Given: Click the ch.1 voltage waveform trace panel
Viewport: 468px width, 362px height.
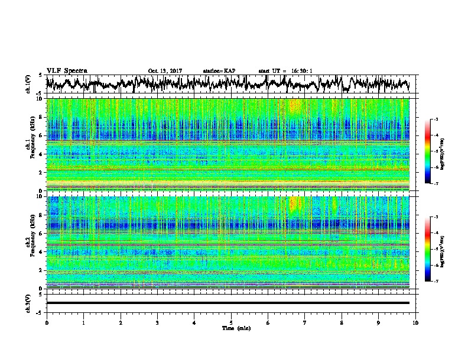Looking at the screenshot, I should click(231, 84).
